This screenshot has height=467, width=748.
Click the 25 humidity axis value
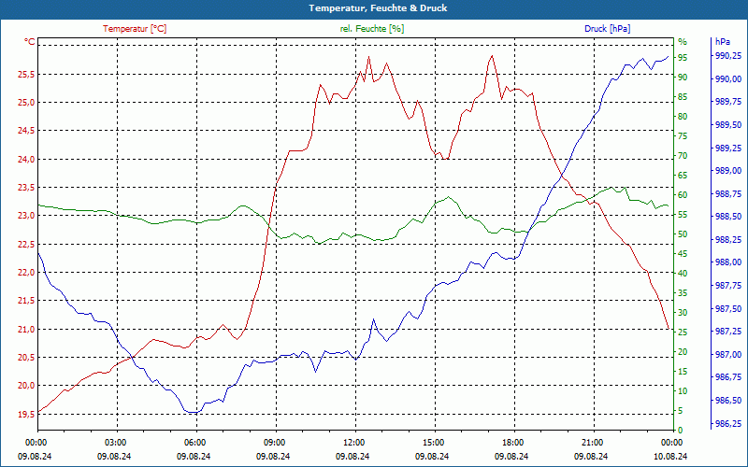point(683,333)
